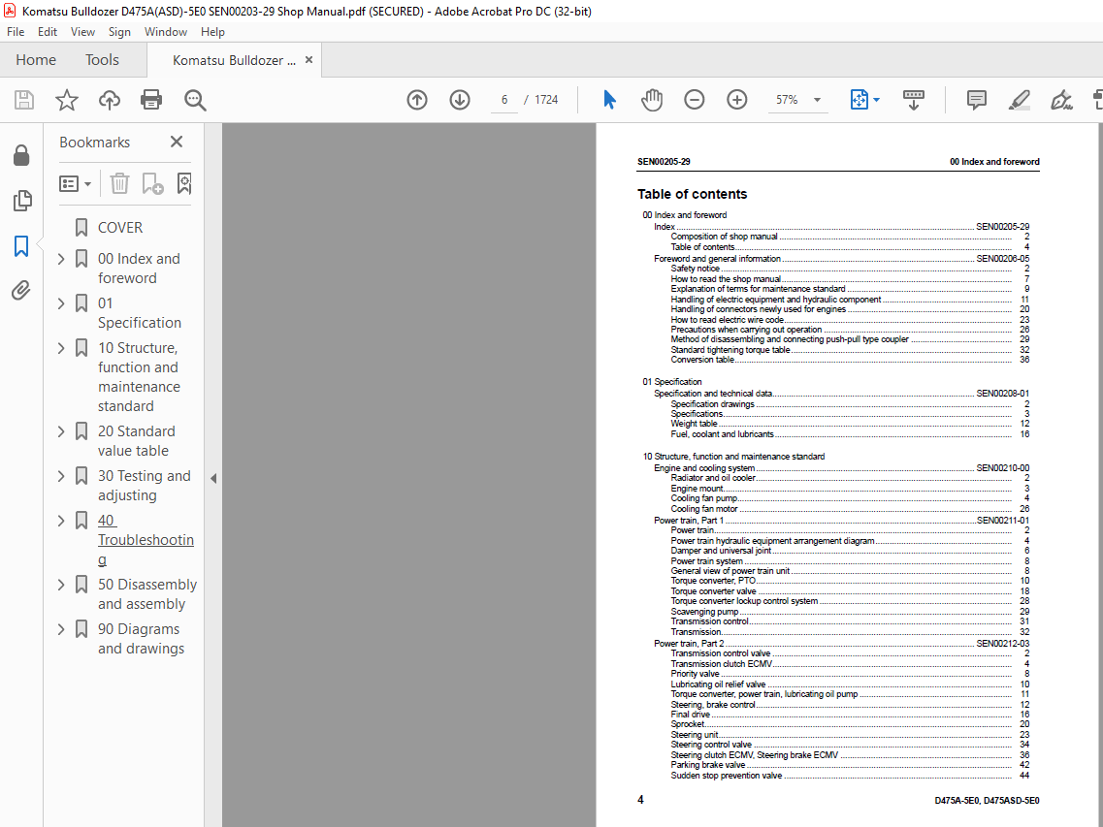
Task: Select the arrow selection tool
Action: coord(609,100)
